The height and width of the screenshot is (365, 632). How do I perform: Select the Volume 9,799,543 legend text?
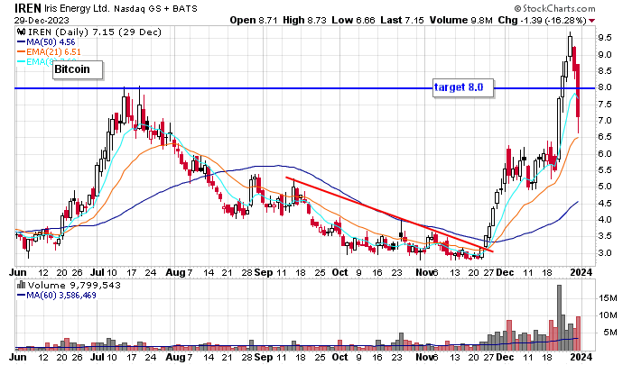tap(74, 286)
